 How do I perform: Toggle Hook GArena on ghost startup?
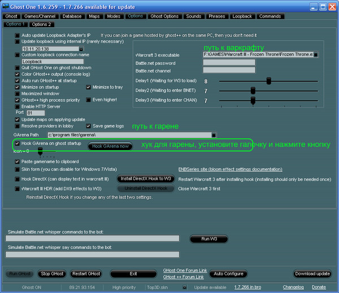[17, 144]
